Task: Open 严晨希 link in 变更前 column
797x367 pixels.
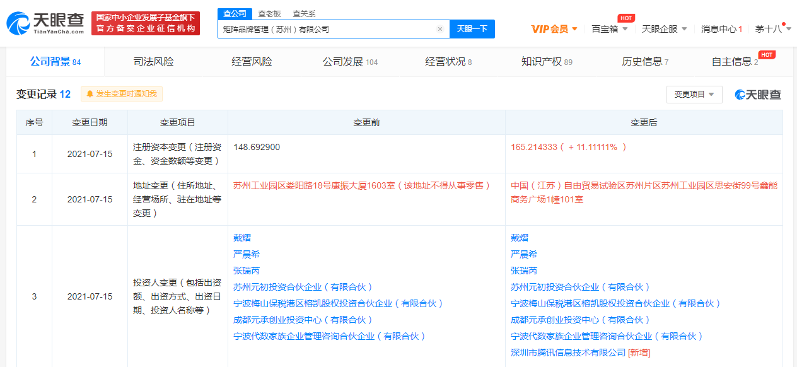Action: [247, 254]
